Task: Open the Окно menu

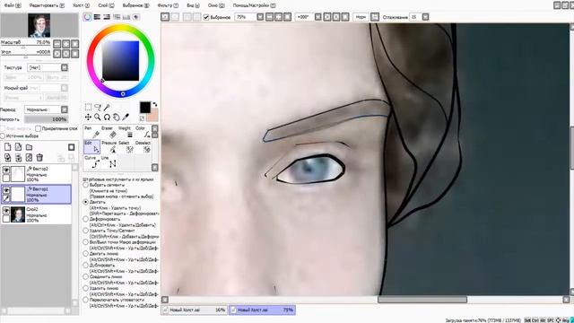Action: point(216,5)
